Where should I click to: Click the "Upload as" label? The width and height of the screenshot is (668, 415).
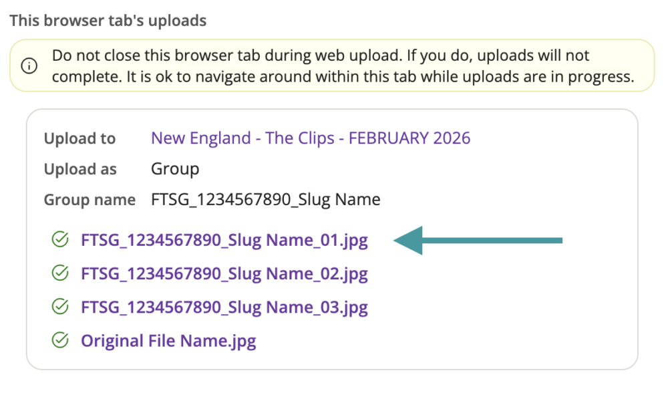[x=80, y=170]
